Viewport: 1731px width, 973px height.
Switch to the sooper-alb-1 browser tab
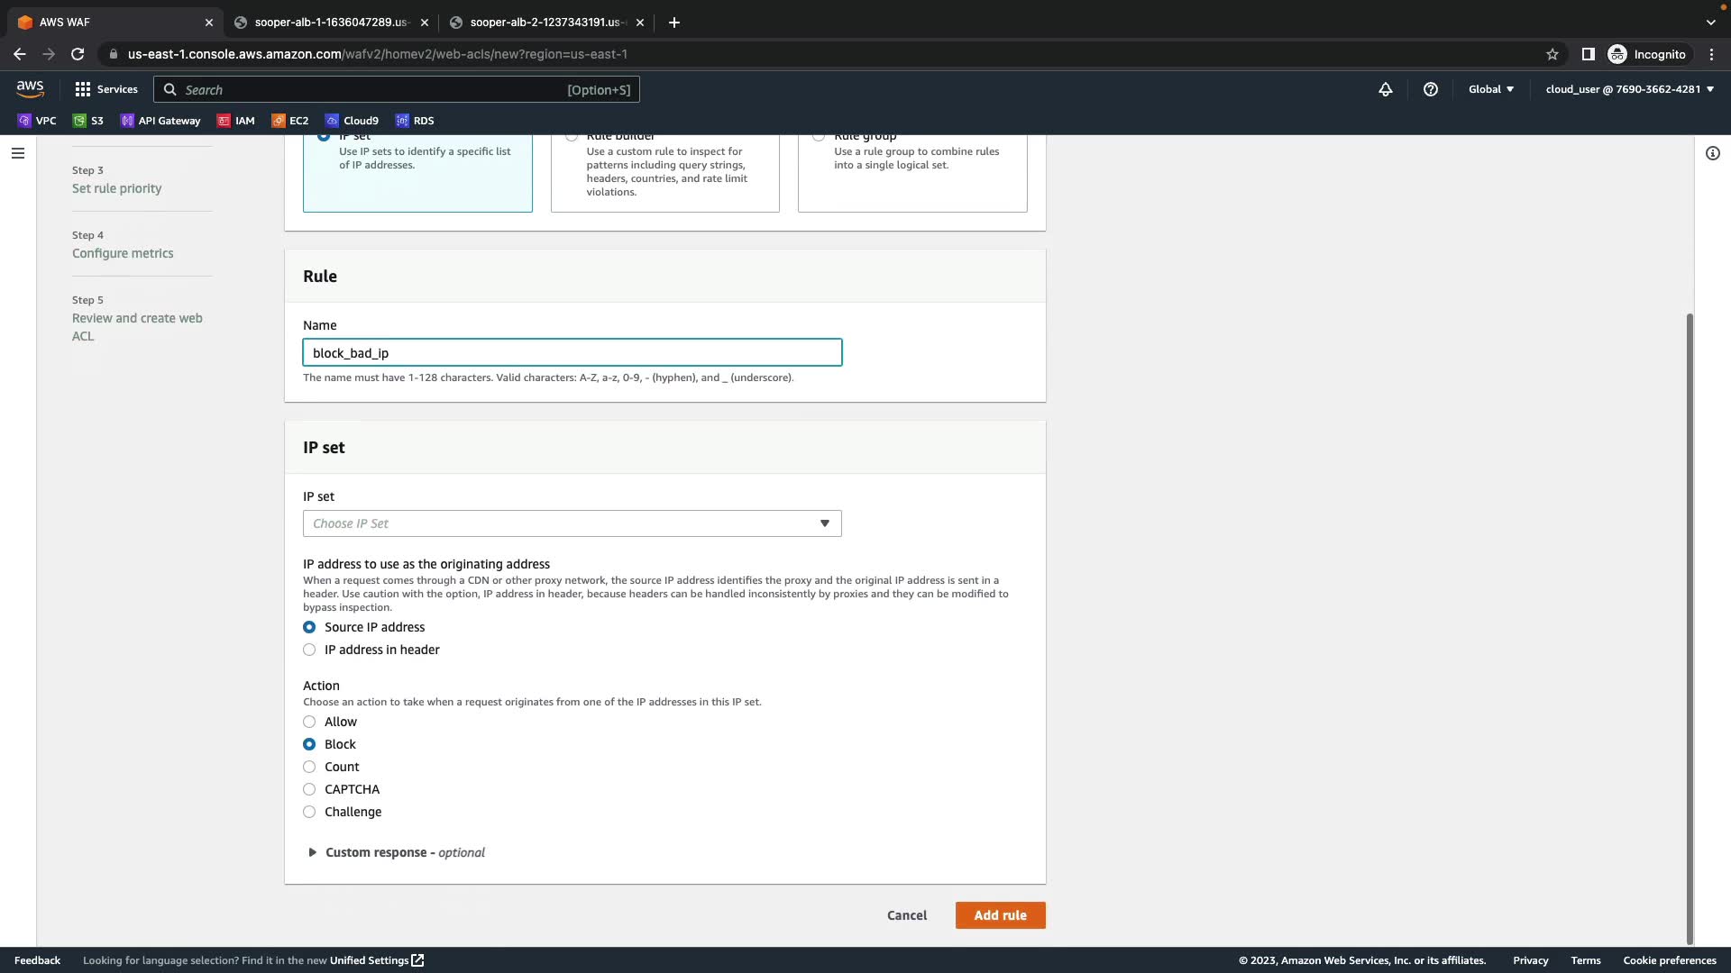click(331, 23)
